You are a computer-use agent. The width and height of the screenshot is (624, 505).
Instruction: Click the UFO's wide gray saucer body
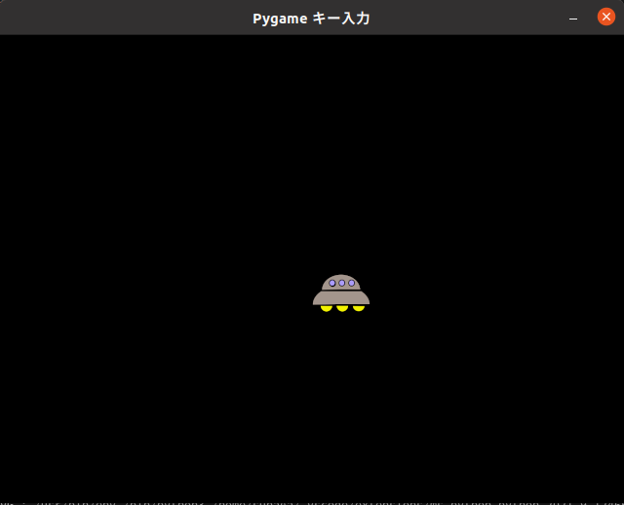point(341,297)
